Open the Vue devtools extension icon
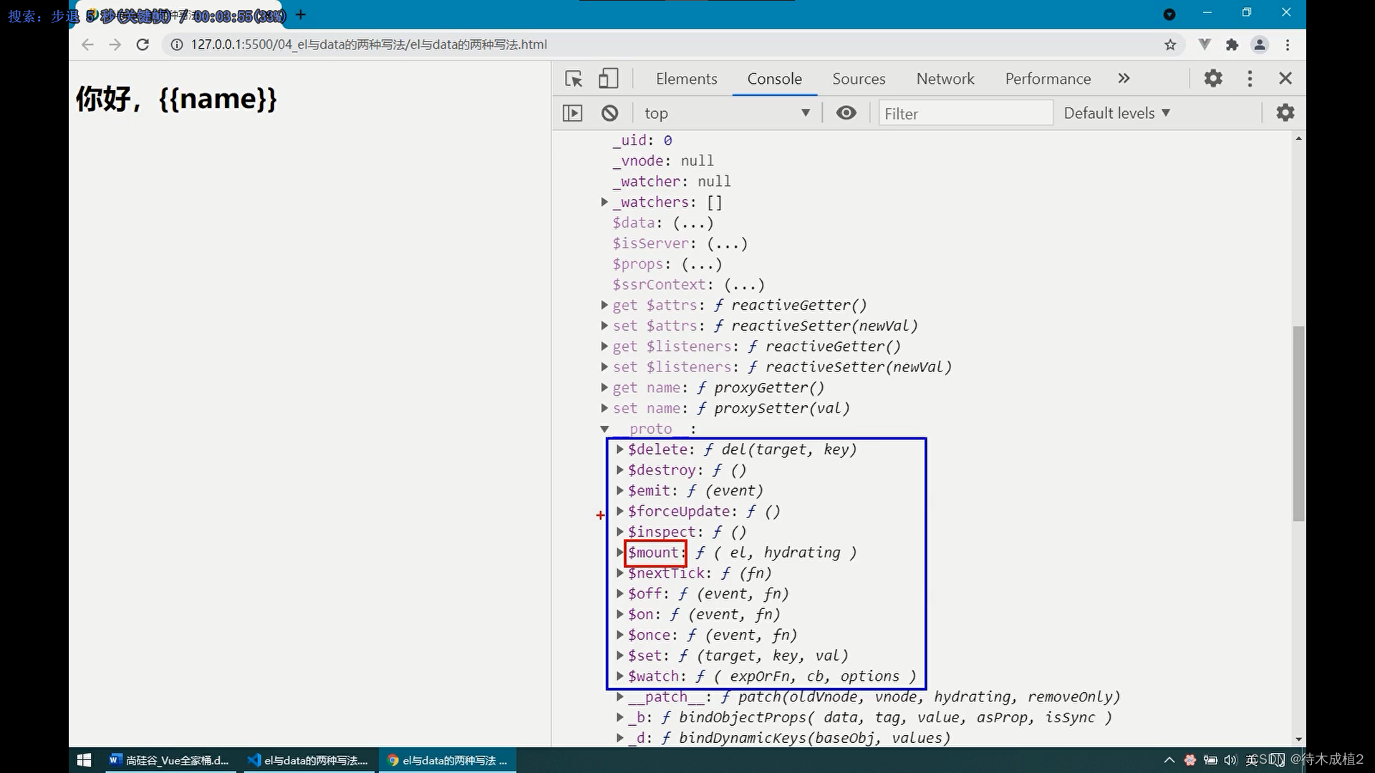 click(1205, 44)
